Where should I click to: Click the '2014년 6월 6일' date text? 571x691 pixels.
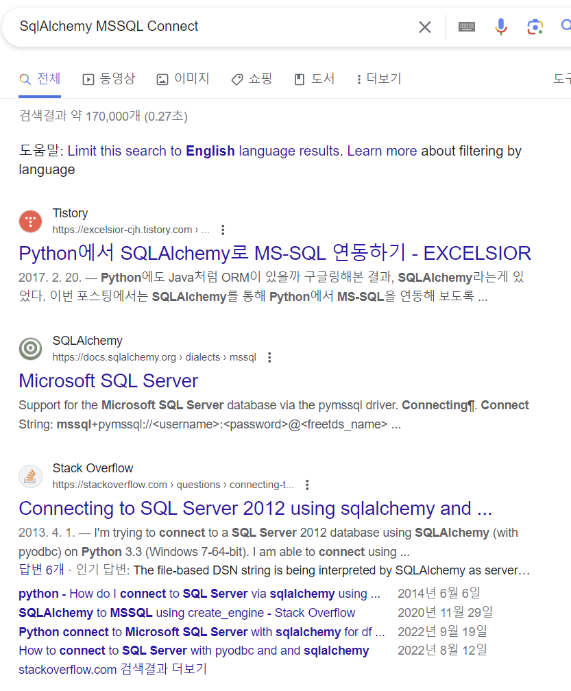click(439, 593)
